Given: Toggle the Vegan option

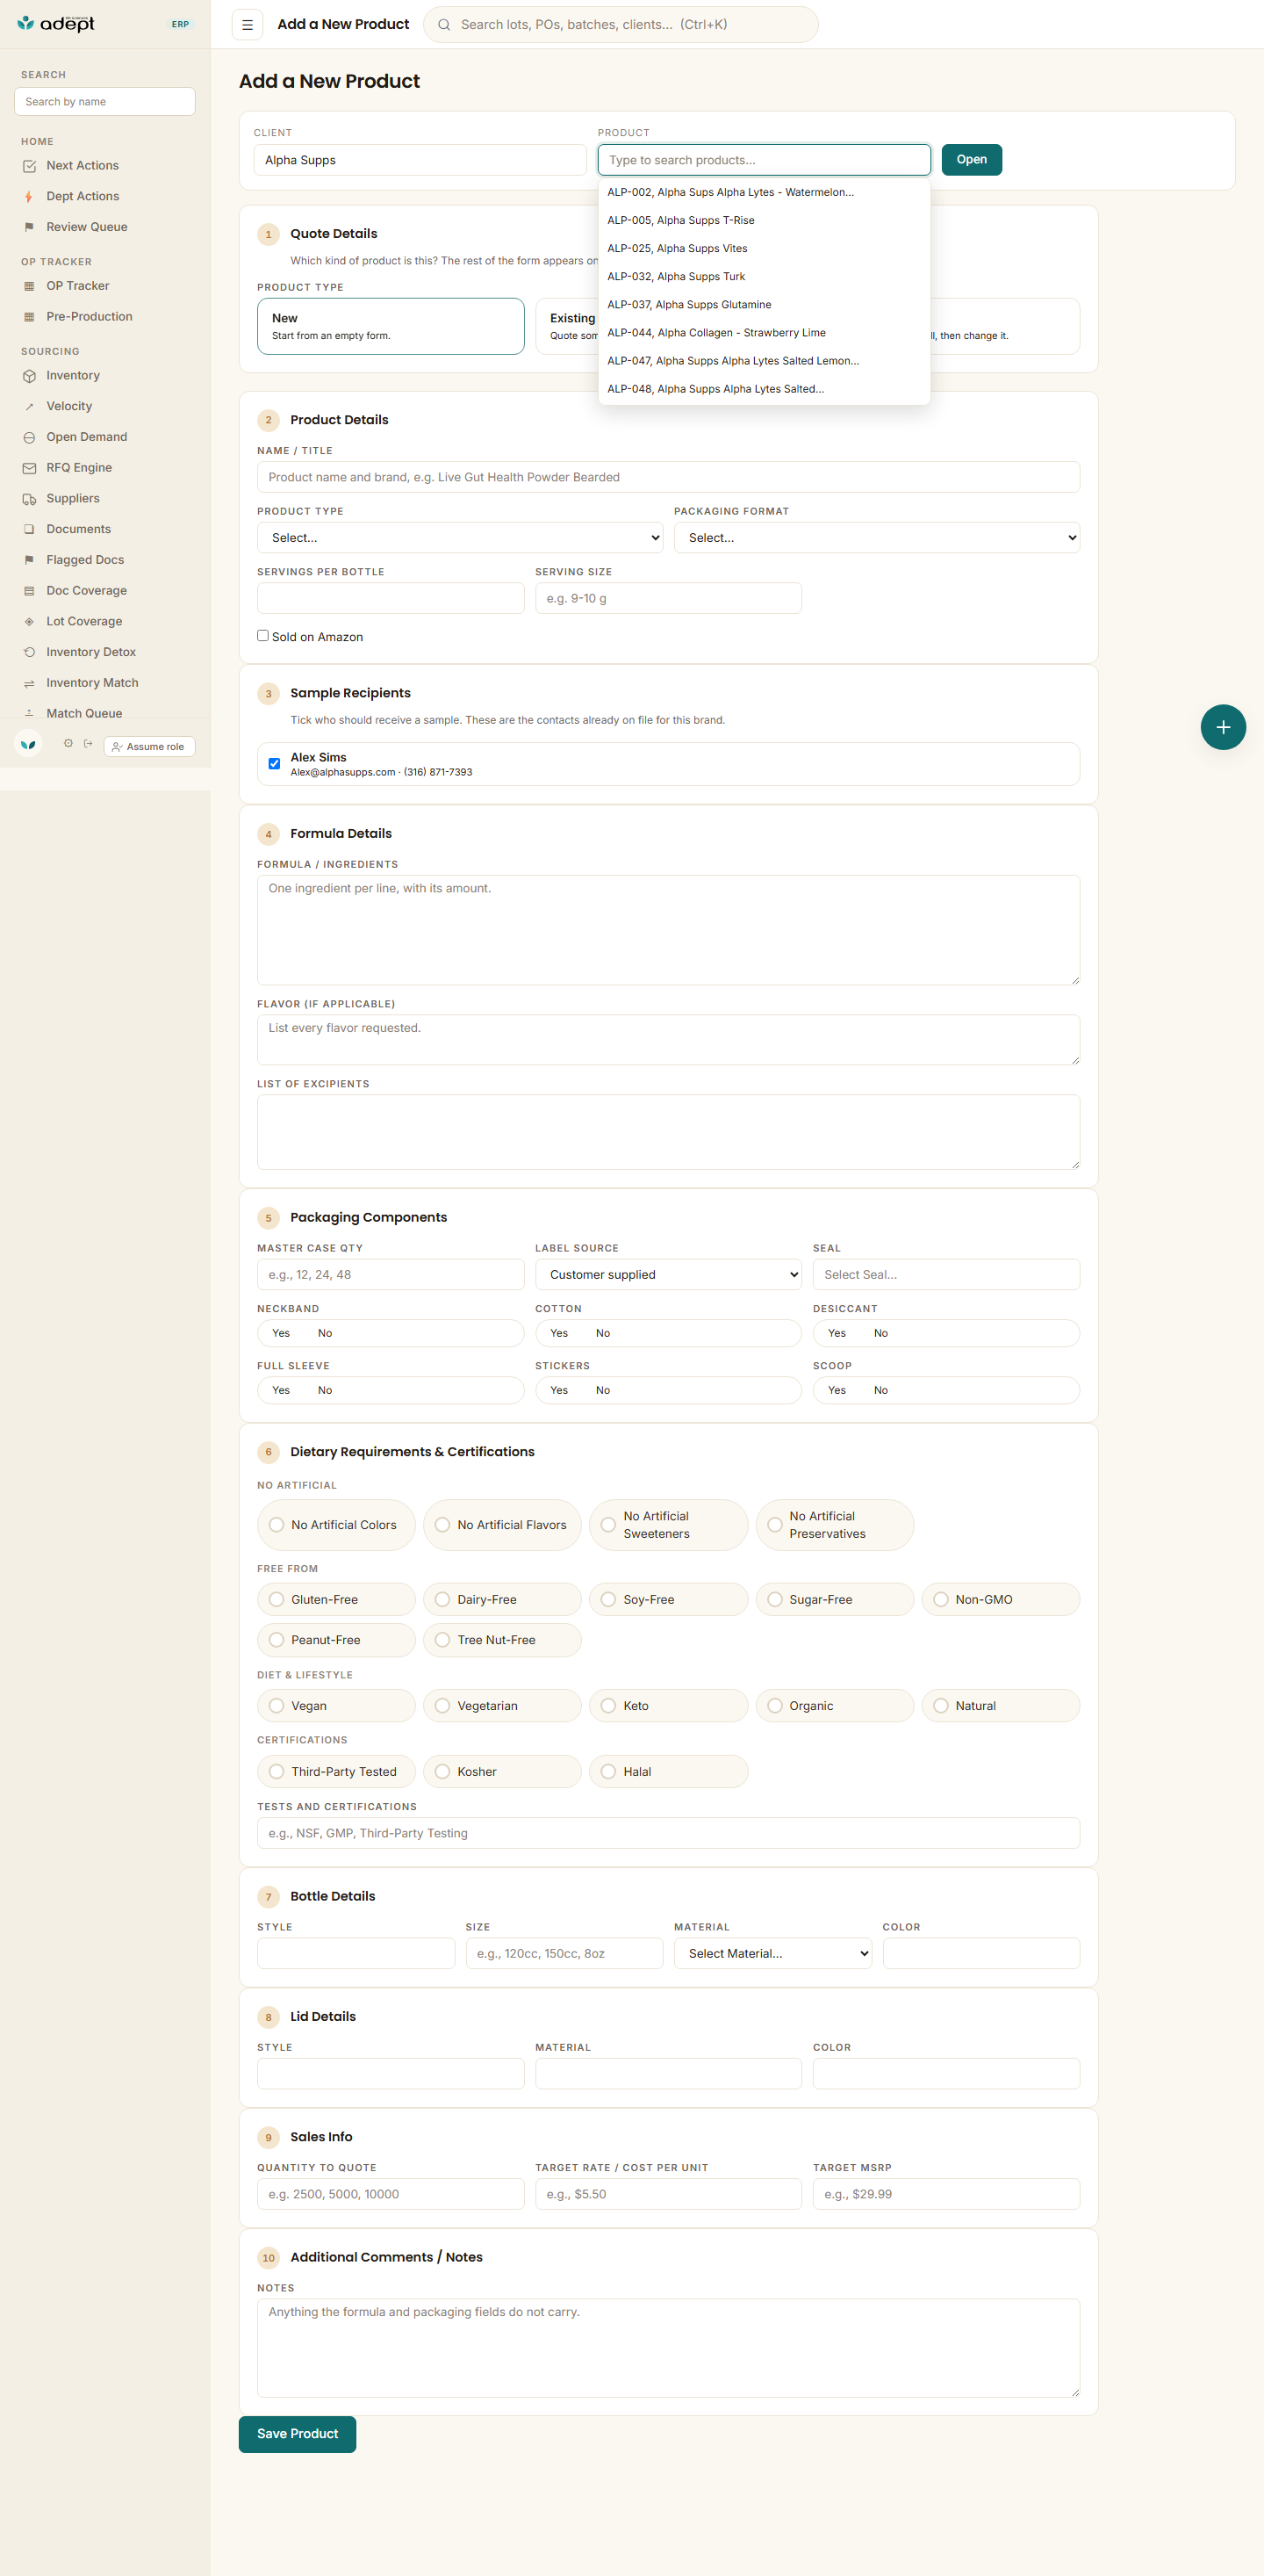Looking at the screenshot, I should click(x=335, y=1706).
